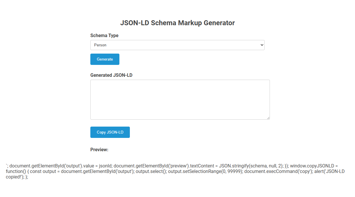
Task: Click the page title JSON-LD Schema Markup Generator
Action: click(x=177, y=23)
